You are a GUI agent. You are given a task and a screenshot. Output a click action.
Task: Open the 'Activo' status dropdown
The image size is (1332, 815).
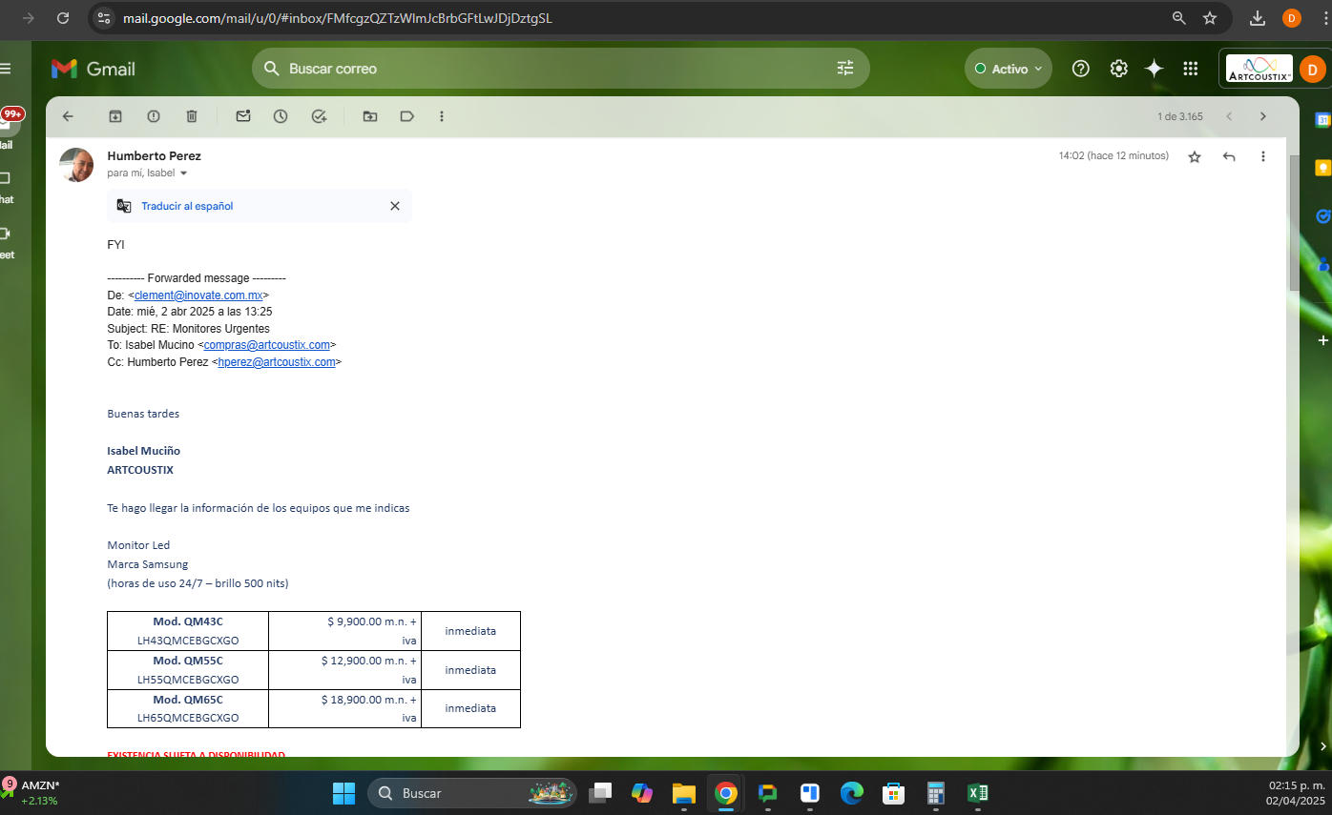coord(1009,69)
